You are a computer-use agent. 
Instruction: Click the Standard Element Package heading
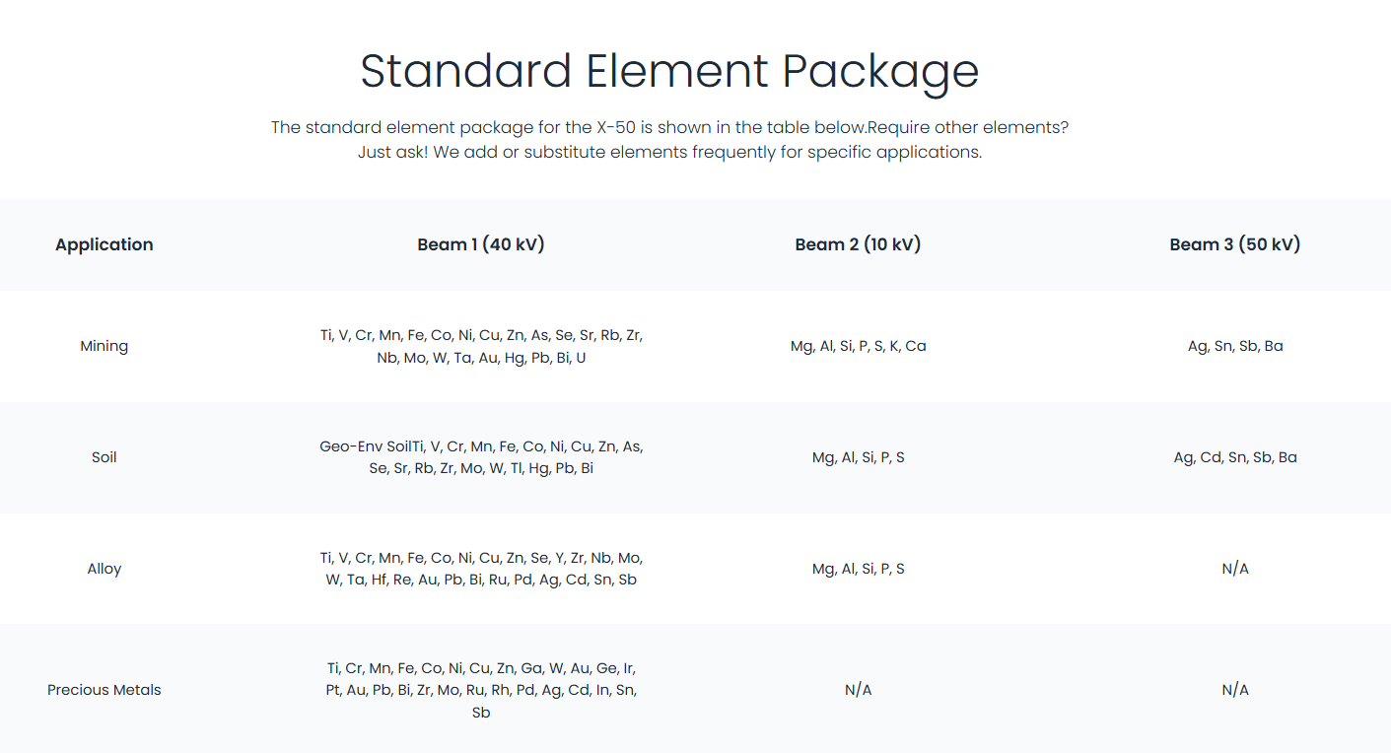pos(669,71)
